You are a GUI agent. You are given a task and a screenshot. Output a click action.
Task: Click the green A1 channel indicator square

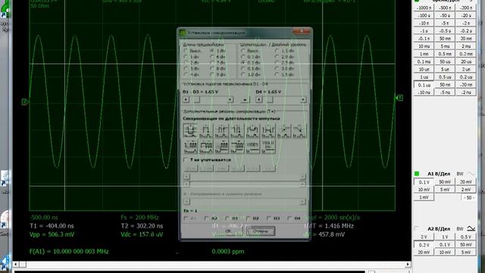(416, 174)
